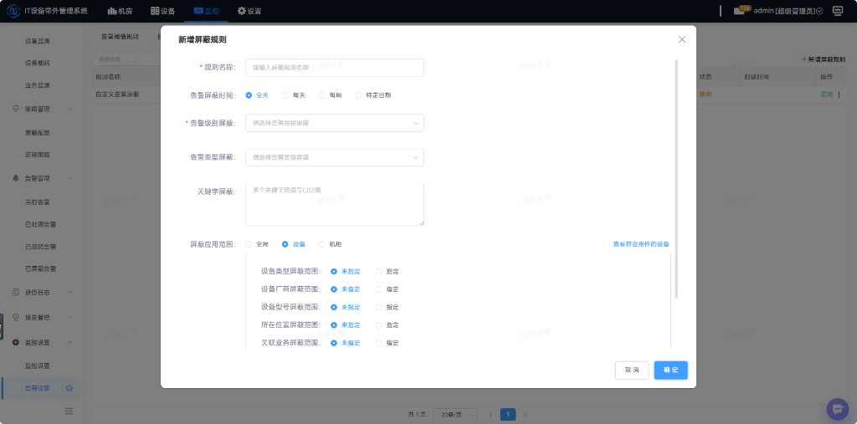This screenshot has height=424, width=857.
Task: Click the 查看符合条件的设备 link
Action: click(641, 244)
